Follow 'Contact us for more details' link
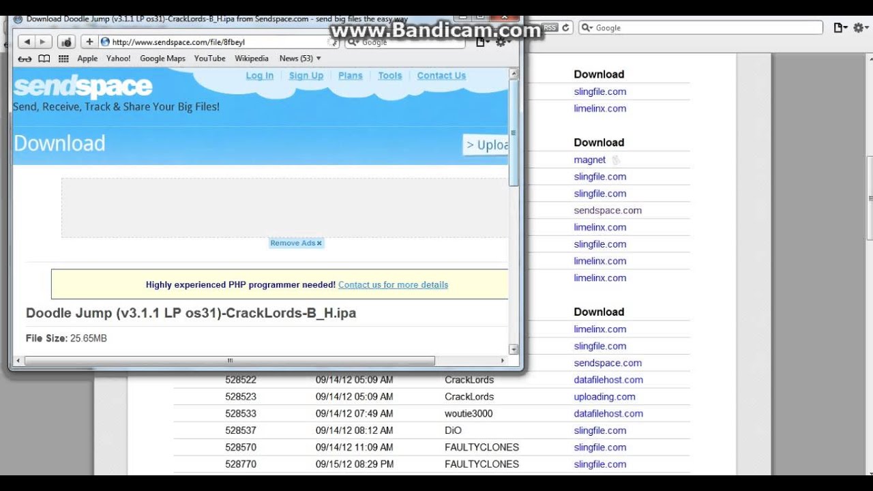Viewport: 873px width, 491px height. coord(393,285)
